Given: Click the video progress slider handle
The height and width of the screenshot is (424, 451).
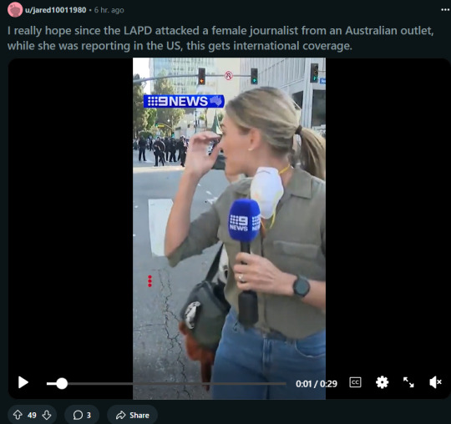Looking at the screenshot, I should (62, 383).
